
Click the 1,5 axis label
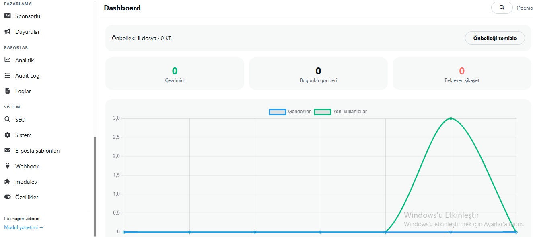(116, 175)
